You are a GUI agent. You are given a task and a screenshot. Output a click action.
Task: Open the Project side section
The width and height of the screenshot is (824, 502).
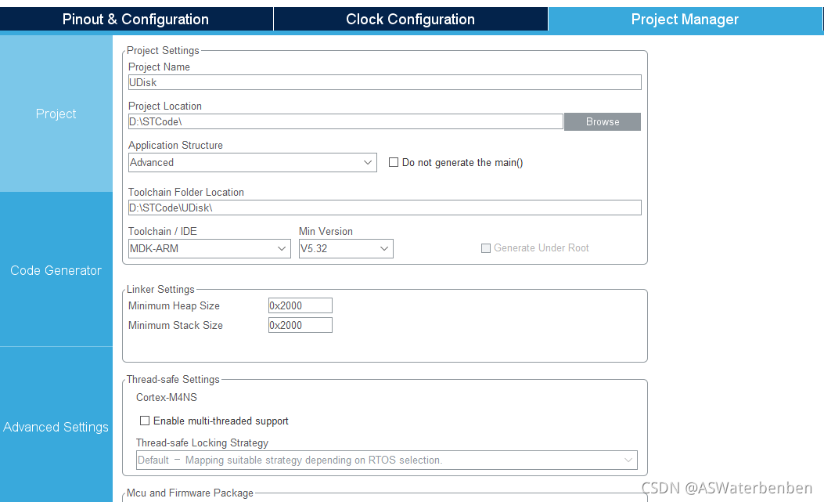point(56,114)
